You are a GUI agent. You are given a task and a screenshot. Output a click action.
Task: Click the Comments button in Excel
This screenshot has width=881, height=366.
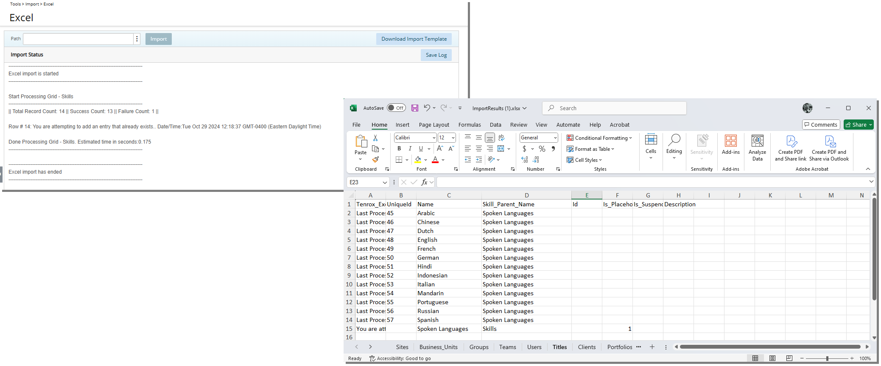pyautogui.click(x=821, y=125)
